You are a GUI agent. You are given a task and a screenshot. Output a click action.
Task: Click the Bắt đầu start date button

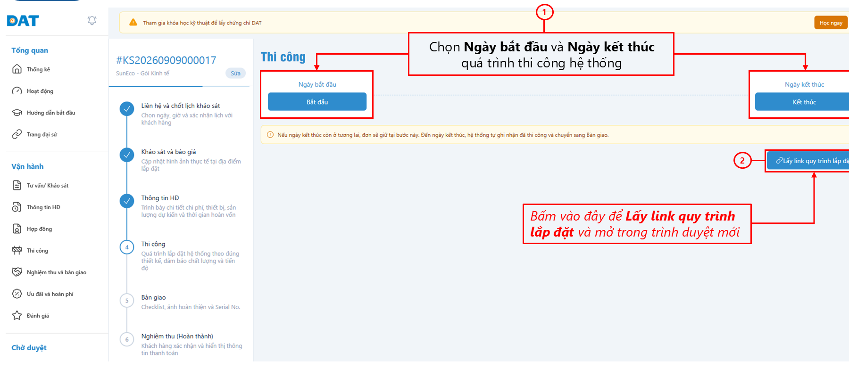[x=317, y=102]
